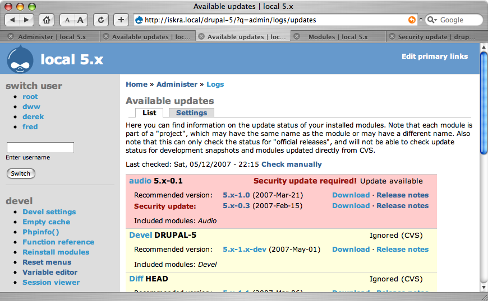The width and height of the screenshot is (488, 301).
Task: Increase text size with large A button
Action: 81,20
